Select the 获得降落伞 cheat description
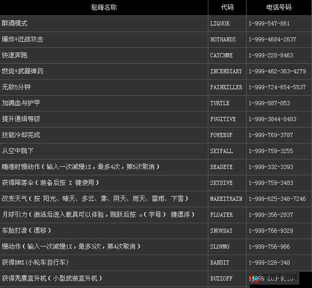Screen dimensions: 312x288 [50, 183]
